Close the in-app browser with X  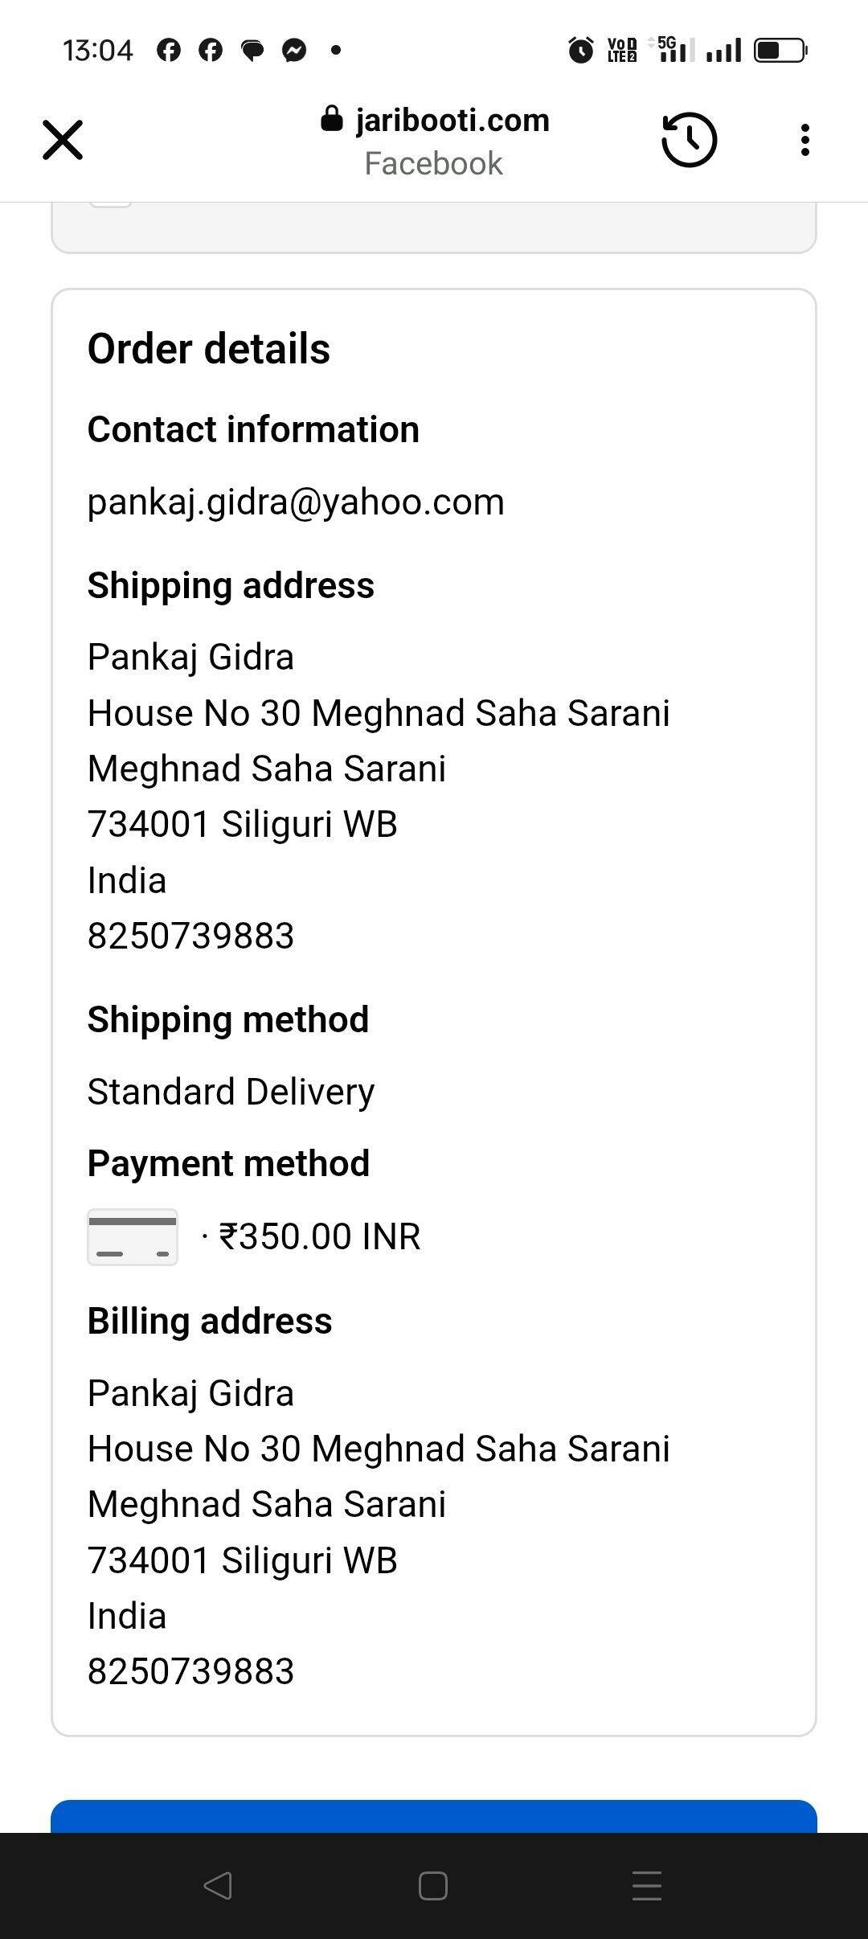[x=63, y=141]
